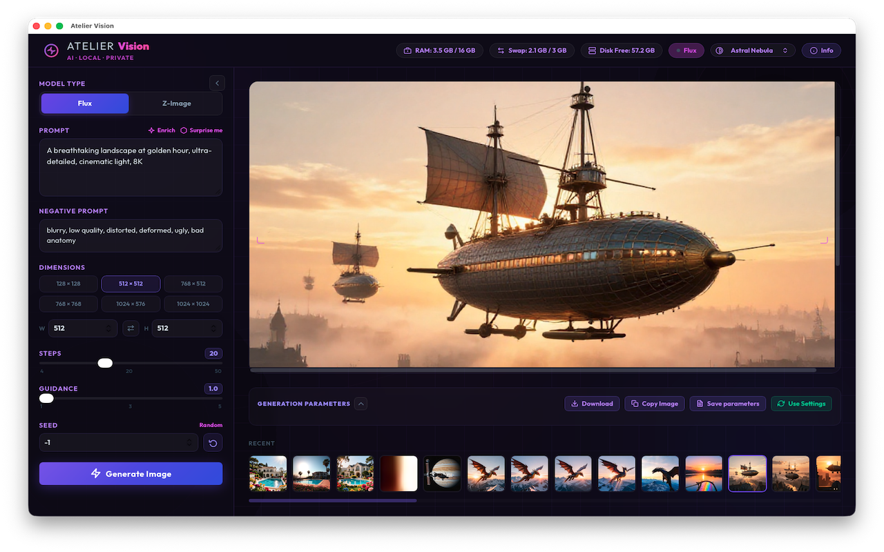Click the seed field stepper arrows
884x552 pixels.
coord(189,443)
